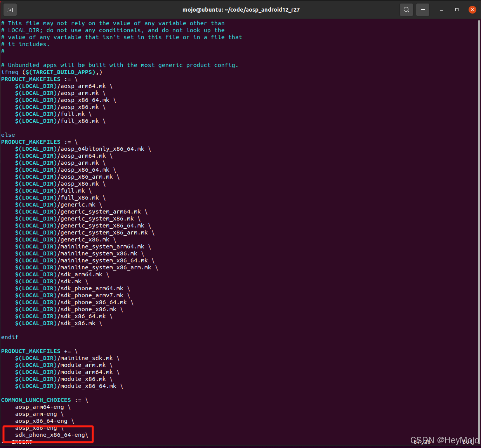Click the else keyword in the makefile
This screenshot has width=481, height=448.
(x=8, y=135)
